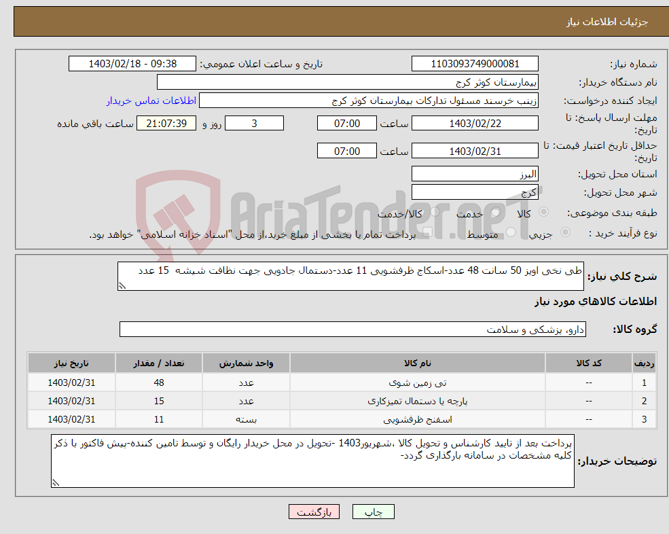This screenshot has width=669, height=534.
Task: Grab the description textarea resize handle
Action: click(122, 287)
